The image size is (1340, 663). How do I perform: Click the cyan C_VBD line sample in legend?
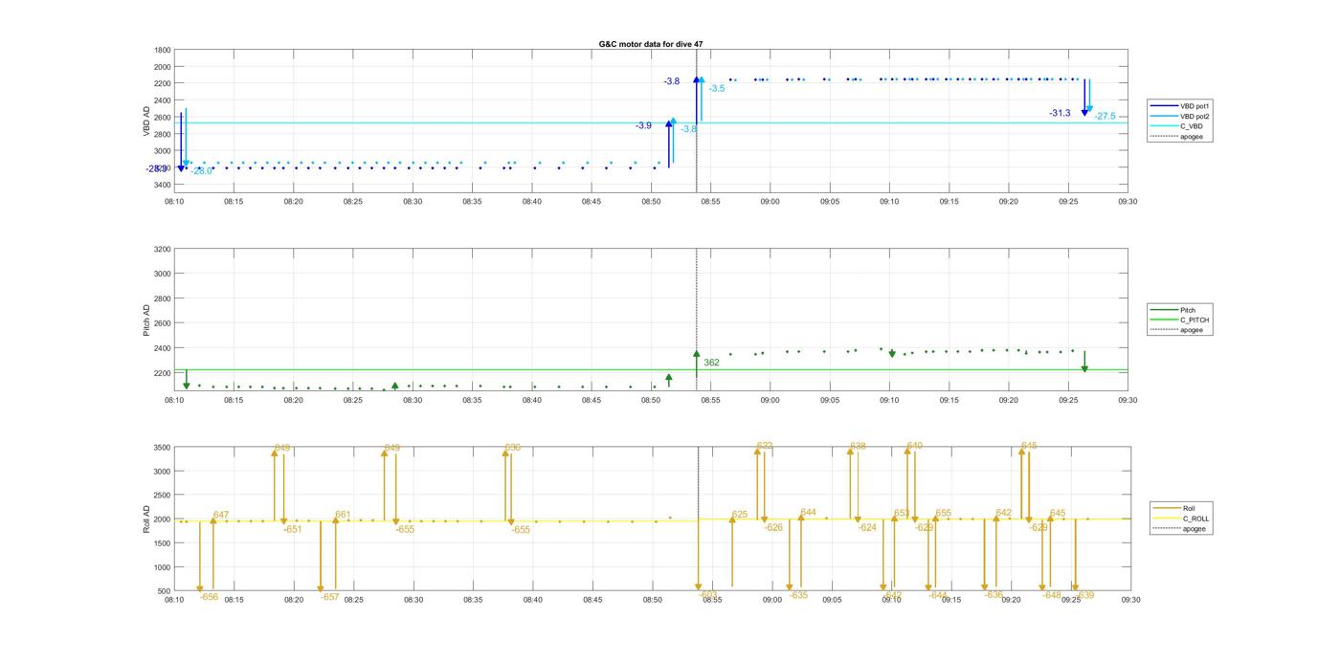pos(1165,126)
